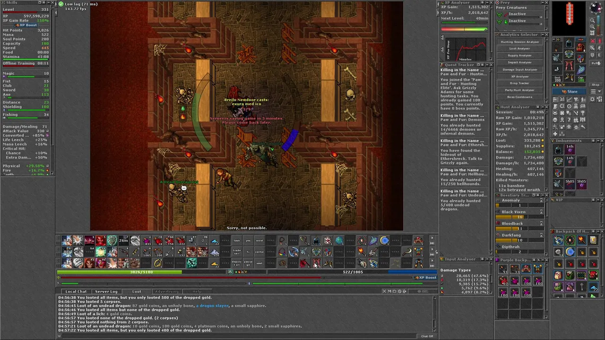Viewport: 605px width, 340px height.
Task: Open the Drop Tracker
Action: click(x=520, y=83)
